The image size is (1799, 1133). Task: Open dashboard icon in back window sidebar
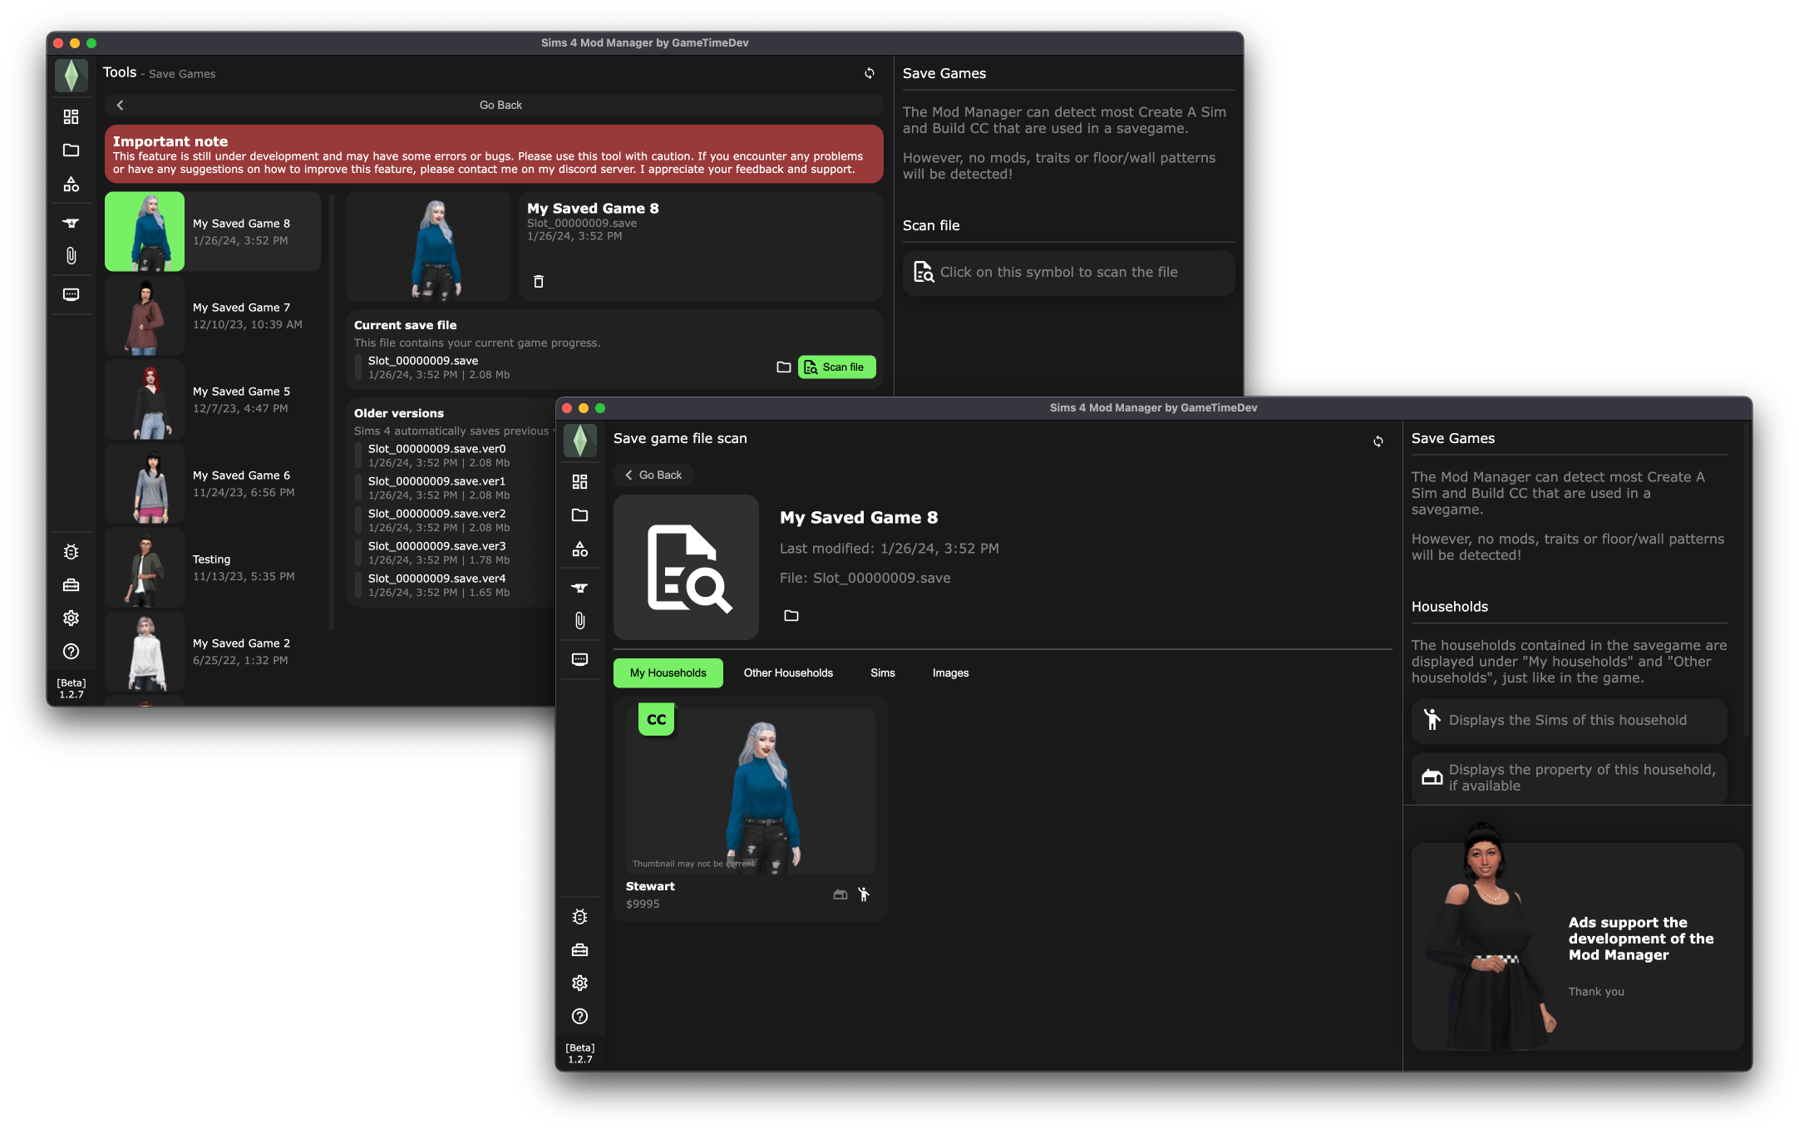tap(71, 116)
